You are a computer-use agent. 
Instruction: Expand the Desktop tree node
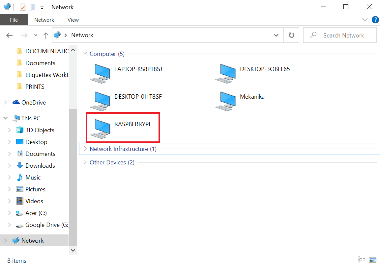click(x=10, y=142)
